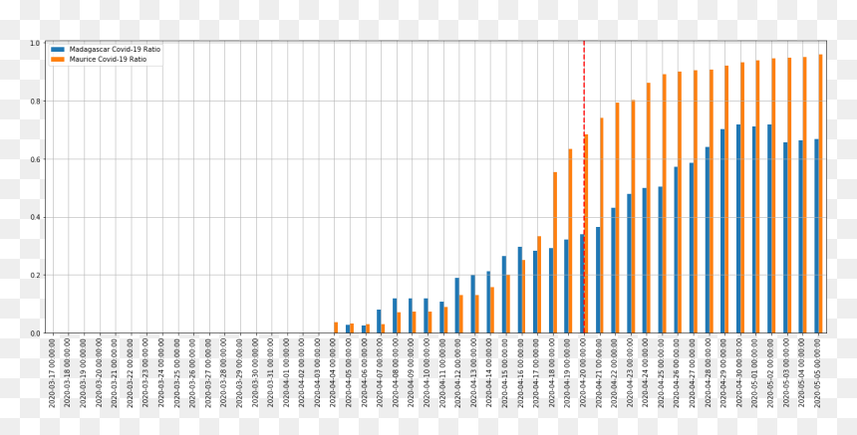Screen dimensions: 857x435
Task: Click the orange Maurice bar for 2020-04-25
Action: pos(665,204)
